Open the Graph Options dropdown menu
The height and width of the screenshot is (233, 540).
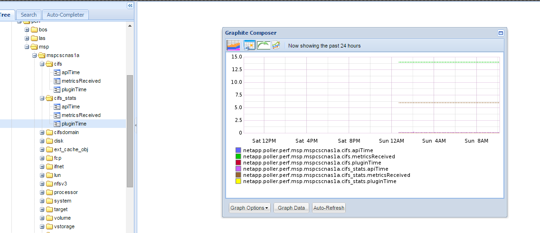pyautogui.click(x=249, y=208)
